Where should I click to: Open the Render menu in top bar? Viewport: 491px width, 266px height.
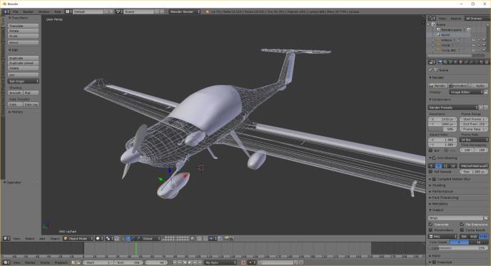pos(28,11)
